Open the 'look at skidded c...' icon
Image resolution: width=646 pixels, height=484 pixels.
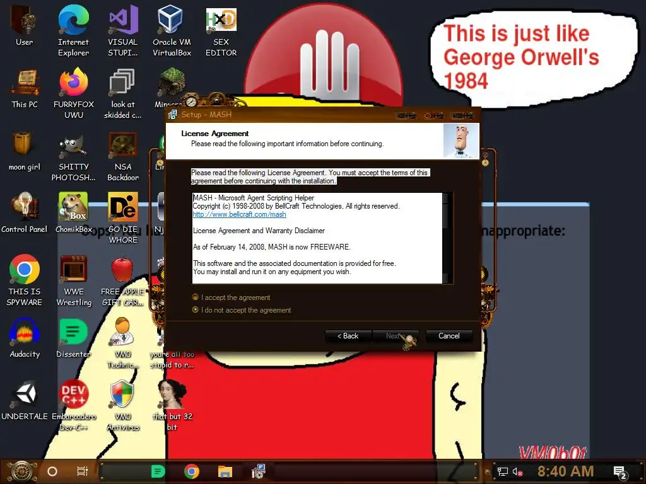[123, 93]
